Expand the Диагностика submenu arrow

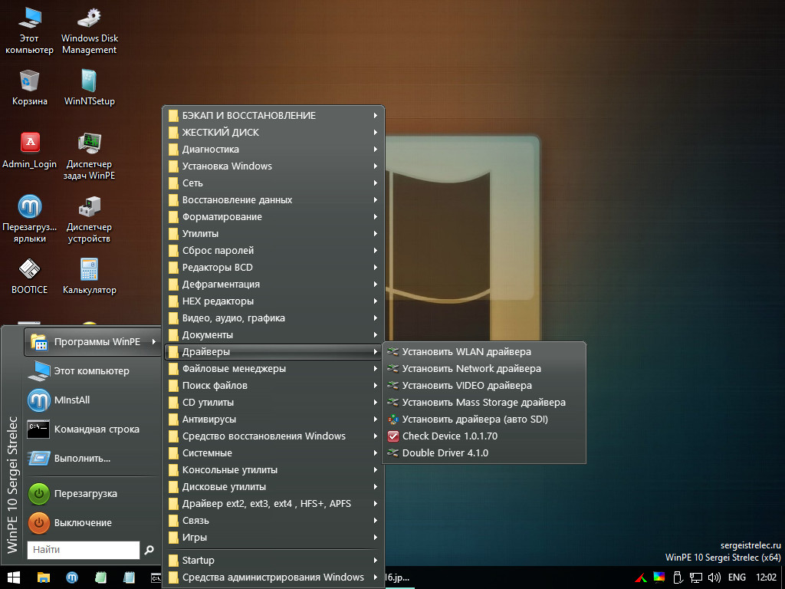pos(375,150)
